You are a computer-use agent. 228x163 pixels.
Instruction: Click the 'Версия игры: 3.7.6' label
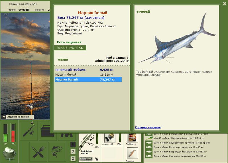pos(70,48)
